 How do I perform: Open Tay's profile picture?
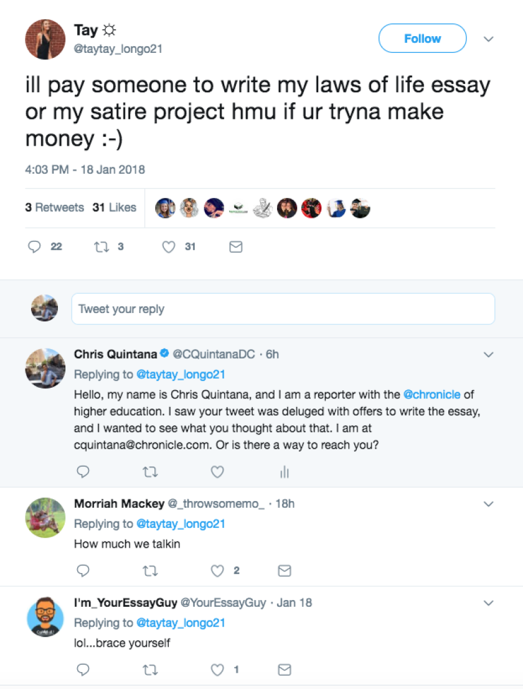45,39
